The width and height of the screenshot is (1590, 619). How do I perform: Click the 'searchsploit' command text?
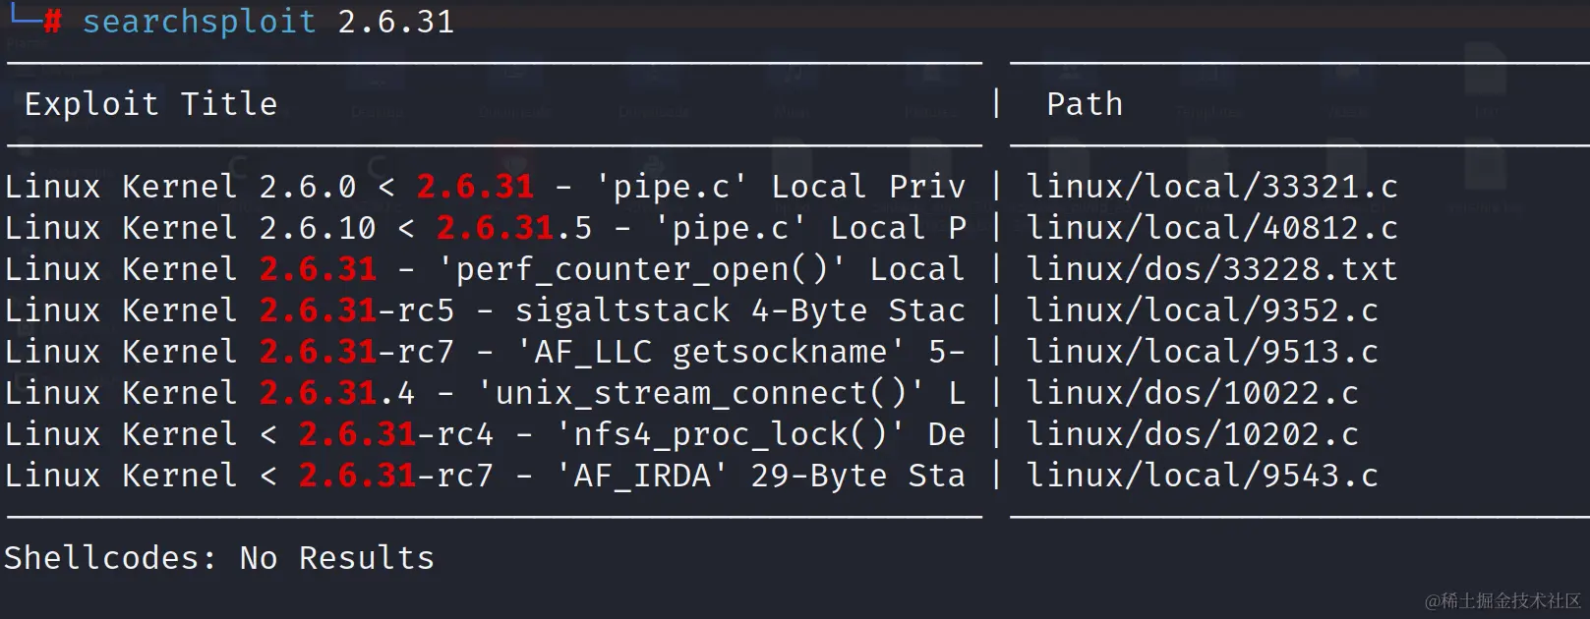pyautogui.click(x=199, y=22)
